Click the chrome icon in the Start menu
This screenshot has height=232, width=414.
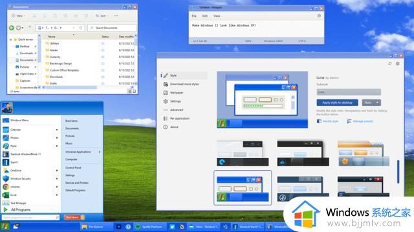(x=6, y=187)
